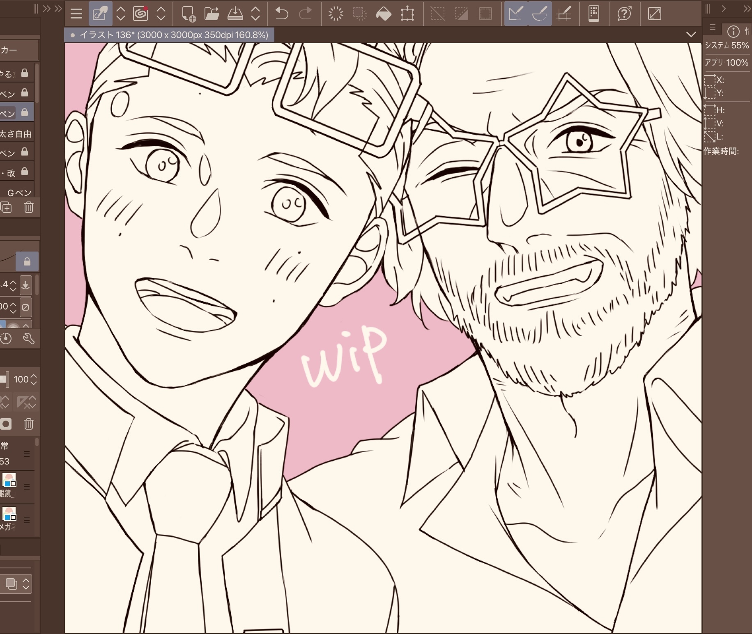Viewport: 752px width, 634px height.
Task: Toggle selection border visibility
Action: click(x=485, y=14)
